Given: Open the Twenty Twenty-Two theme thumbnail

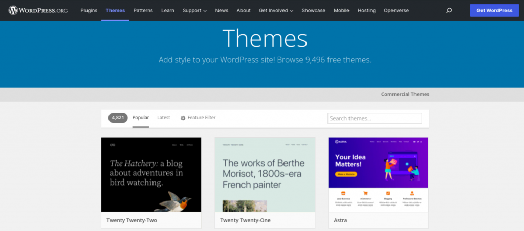Looking at the screenshot, I should click(x=151, y=174).
